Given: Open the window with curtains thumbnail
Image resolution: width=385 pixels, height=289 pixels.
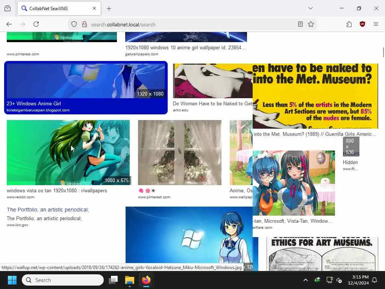Looking at the screenshot, I should tap(179, 152).
